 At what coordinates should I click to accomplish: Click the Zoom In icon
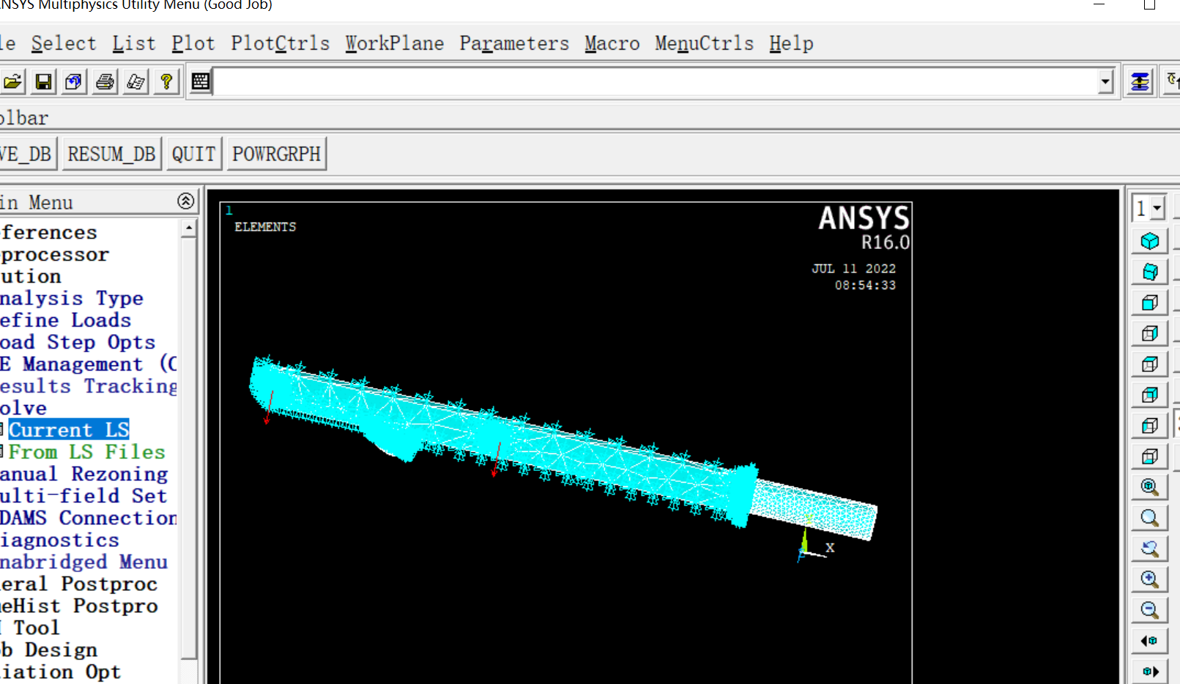(1149, 579)
